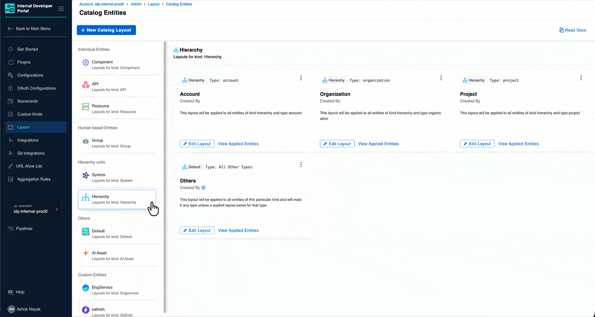
Task: Select sathish custom entity
Action: coord(117,310)
